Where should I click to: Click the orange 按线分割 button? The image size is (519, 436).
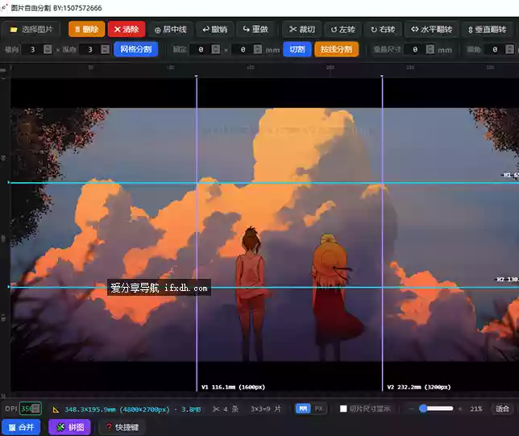[x=336, y=49]
